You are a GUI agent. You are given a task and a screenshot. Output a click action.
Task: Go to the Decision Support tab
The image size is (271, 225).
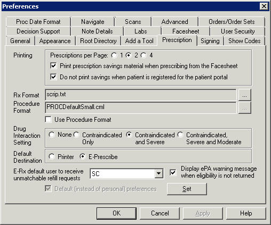tap(38, 31)
